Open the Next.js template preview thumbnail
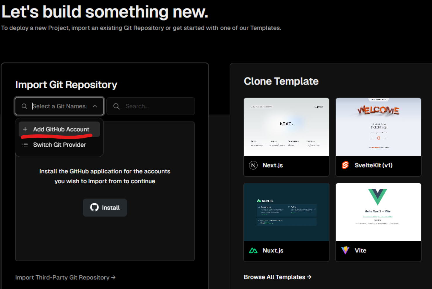 point(286,127)
